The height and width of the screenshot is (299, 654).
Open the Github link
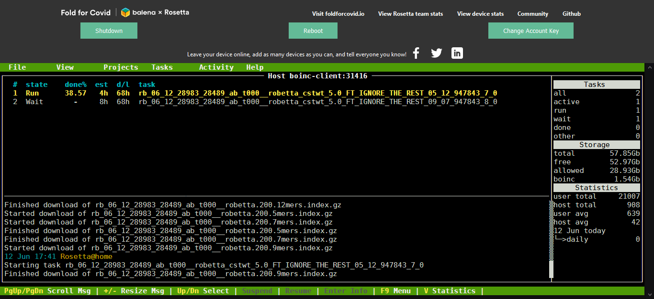point(571,14)
